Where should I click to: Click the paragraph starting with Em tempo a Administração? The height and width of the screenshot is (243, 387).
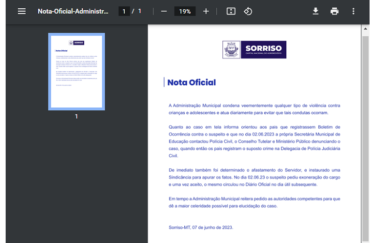click(x=254, y=202)
